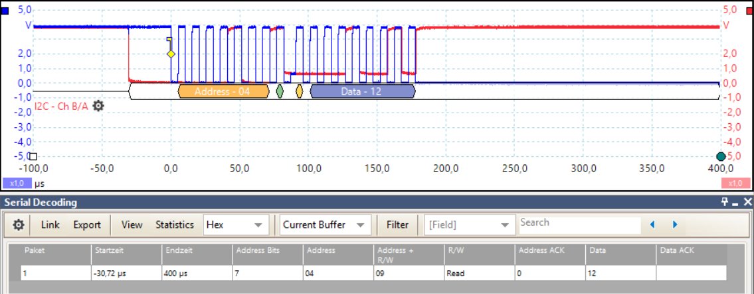Click the white ruler handle at bottom-left

pos(33,156)
